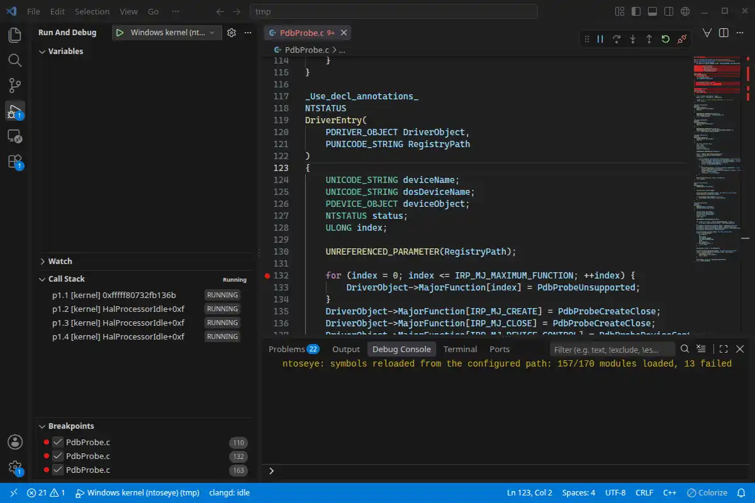The width and height of the screenshot is (755, 503).
Task: Disconnect the debugger
Action: click(x=682, y=39)
